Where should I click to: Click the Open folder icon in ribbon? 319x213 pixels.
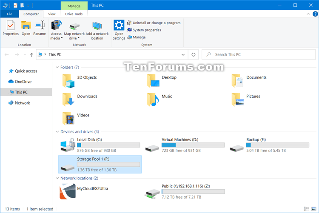point(26,25)
